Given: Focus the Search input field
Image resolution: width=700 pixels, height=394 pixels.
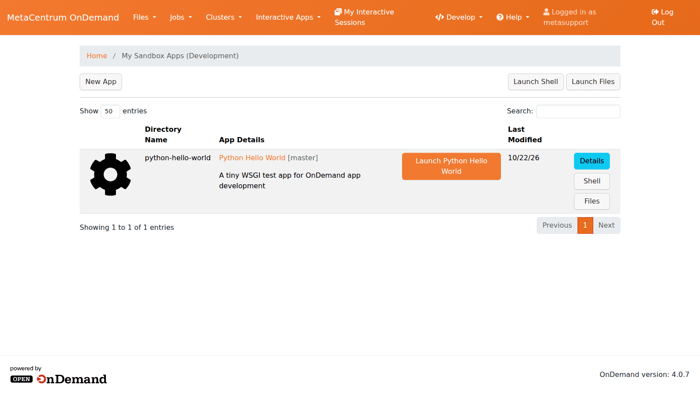Looking at the screenshot, I should click(x=578, y=111).
